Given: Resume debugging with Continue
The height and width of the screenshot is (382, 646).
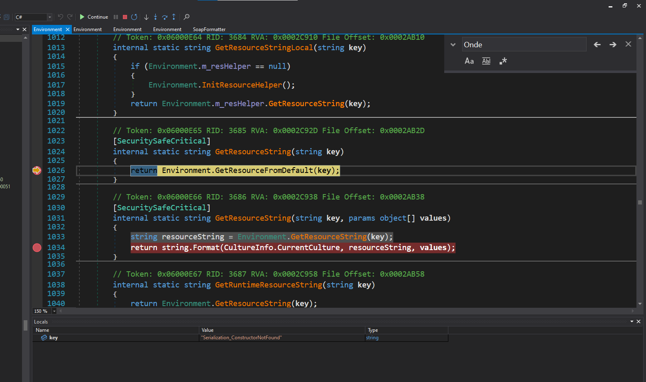Looking at the screenshot, I should (94, 17).
